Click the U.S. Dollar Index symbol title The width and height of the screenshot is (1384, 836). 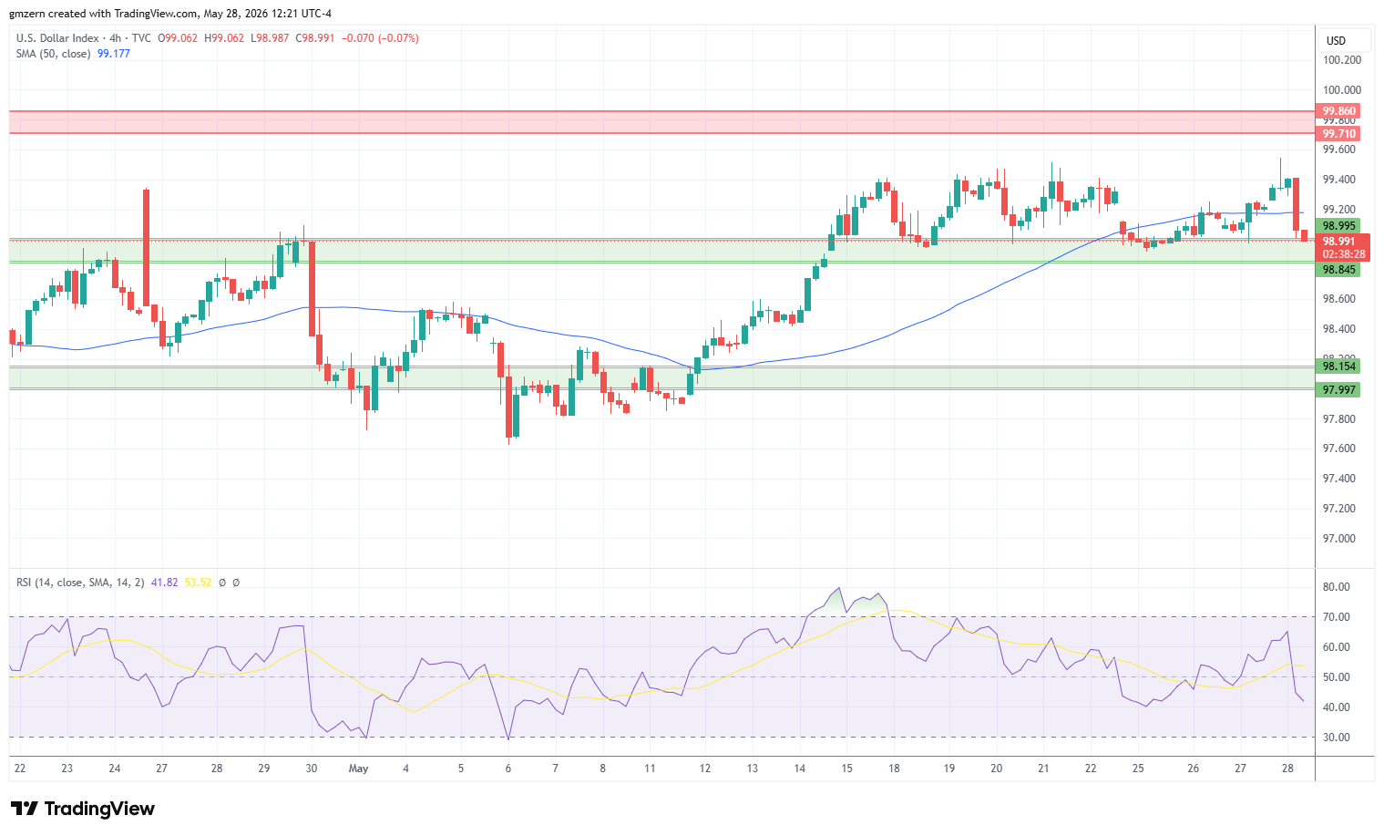(57, 38)
